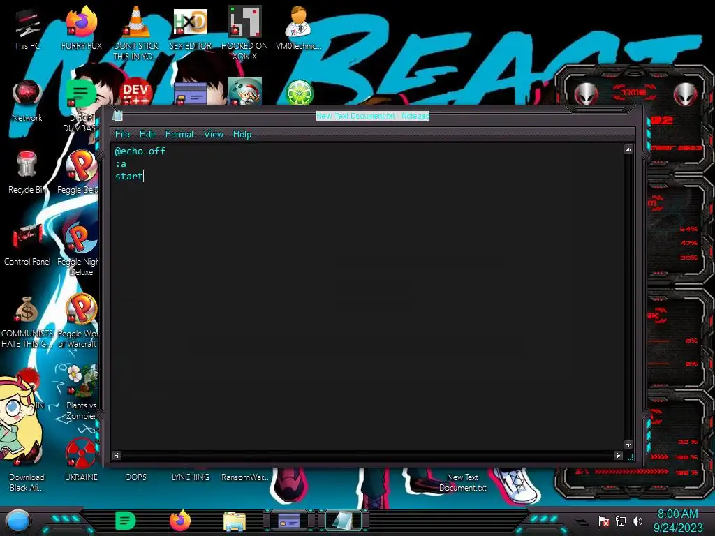Open File Explorer from the taskbar
The image size is (715, 536).
coord(235,522)
